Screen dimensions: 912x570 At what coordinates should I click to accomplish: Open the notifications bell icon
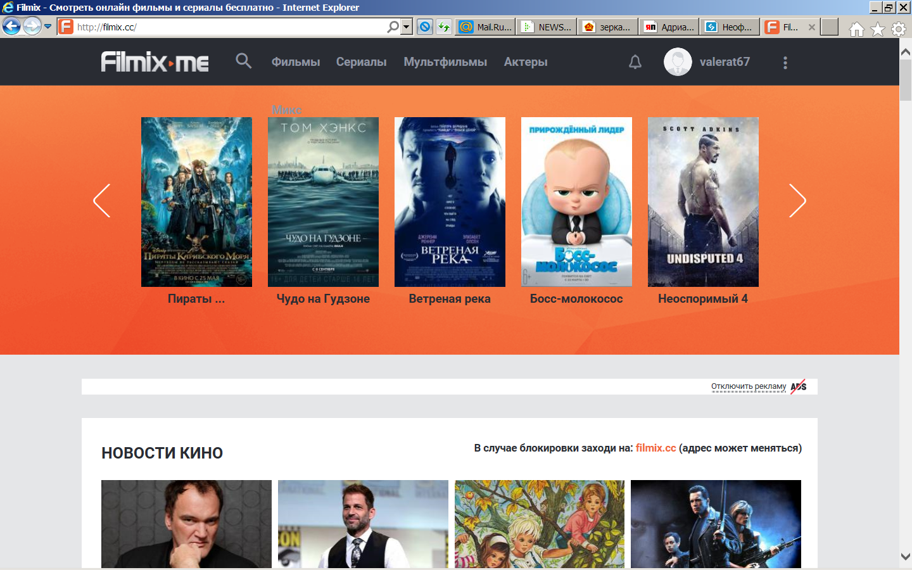coord(635,62)
